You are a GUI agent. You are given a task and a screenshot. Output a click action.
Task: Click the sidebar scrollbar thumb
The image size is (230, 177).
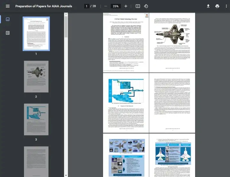66,27
